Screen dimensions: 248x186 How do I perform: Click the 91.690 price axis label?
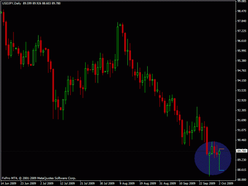pyautogui.click(x=242, y=120)
